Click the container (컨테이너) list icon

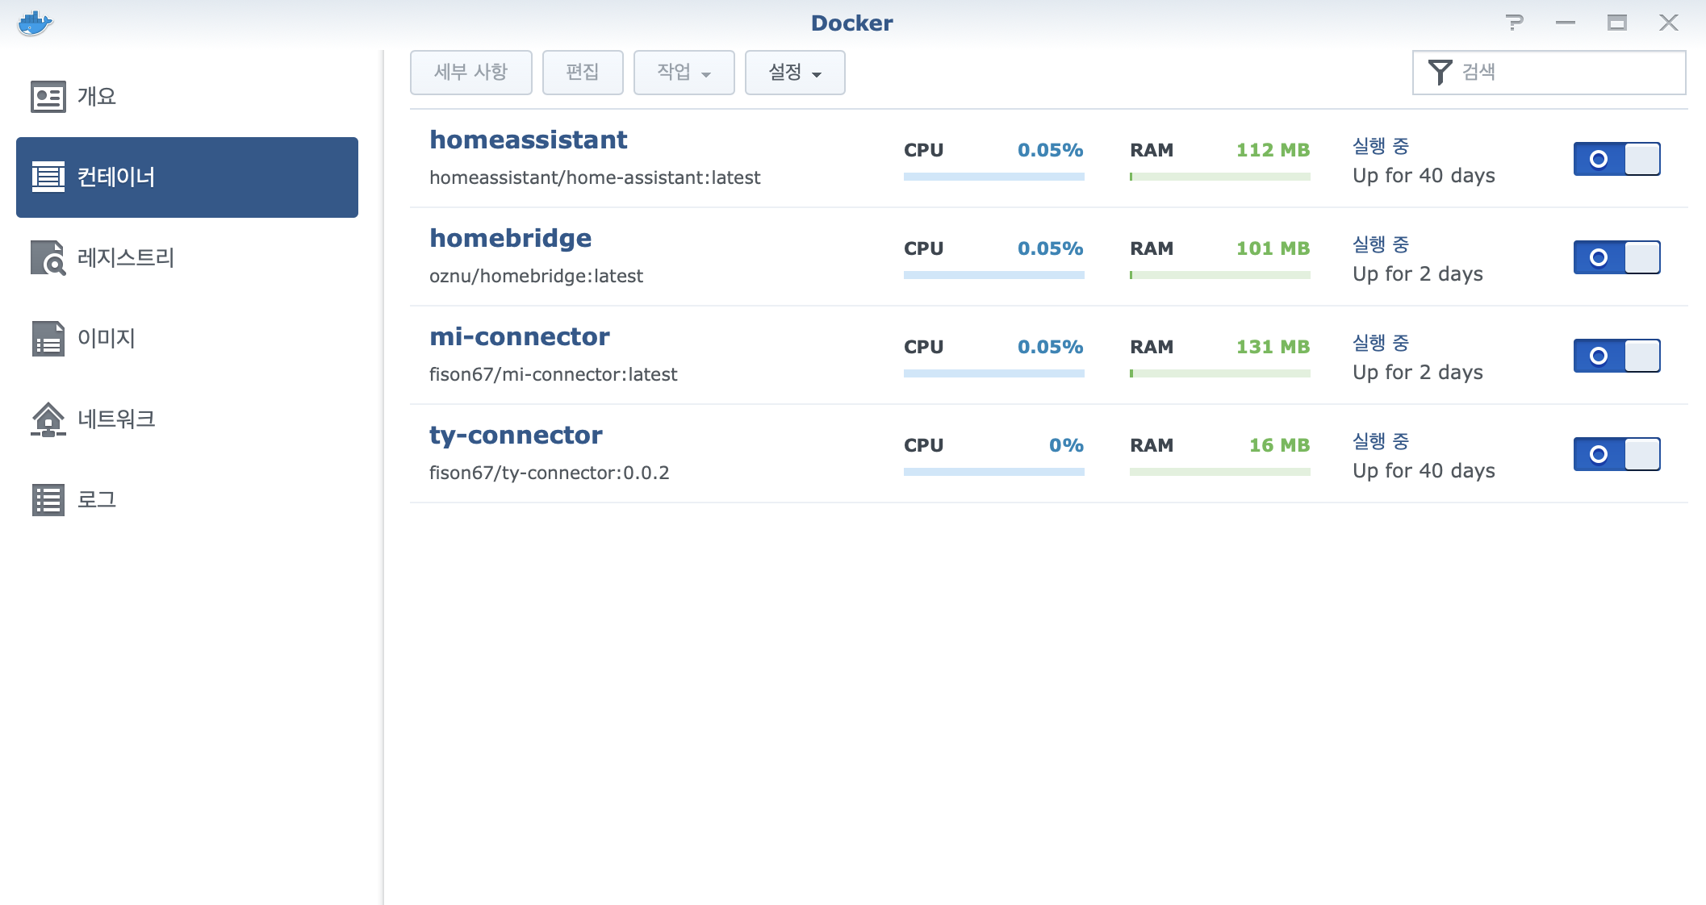(48, 177)
